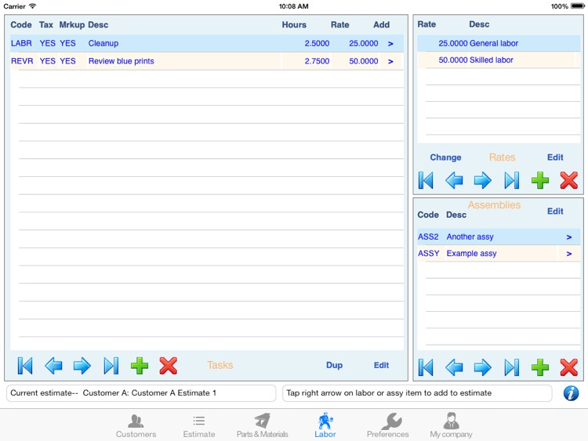Screen dimensions: 588x441
Task: Jump to last record in Assemblies panel
Action: (x=511, y=367)
